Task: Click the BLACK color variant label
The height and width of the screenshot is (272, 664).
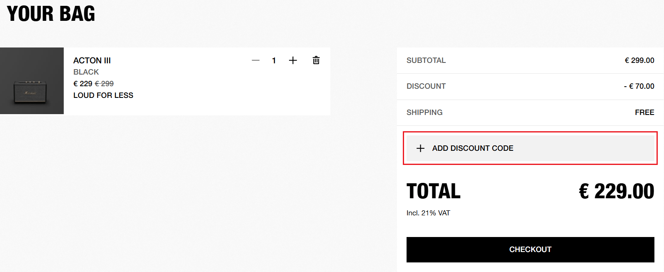Action: [86, 72]
